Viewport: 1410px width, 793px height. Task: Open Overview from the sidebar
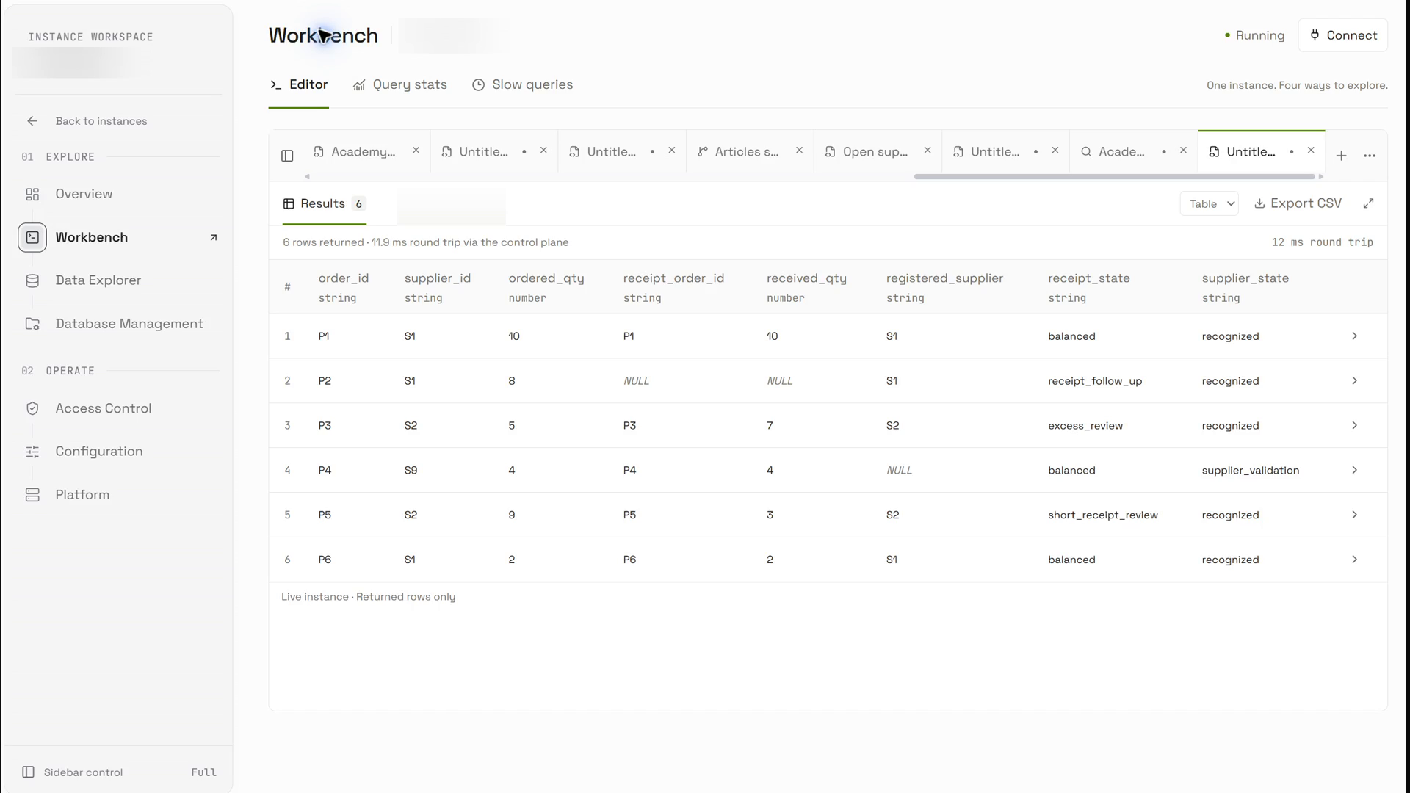point(84,194)
